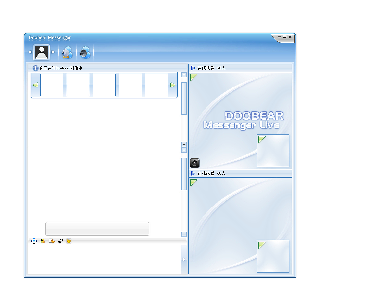Open the wrench tools icon
The image size is (374, 281).
[x=60, y=241]
